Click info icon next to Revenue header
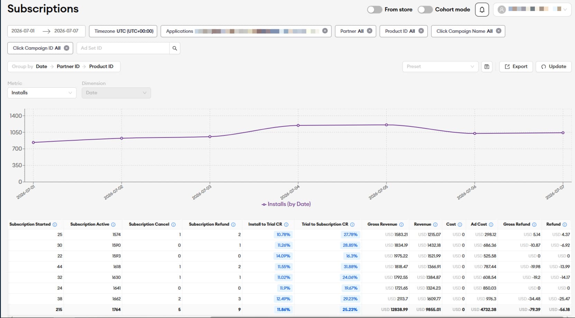The image size is (575, 318). point(435,225)
